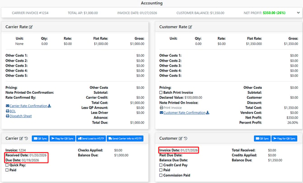
Task: Click Customer Flag for QB Sync button
Action: pos(284,139)
